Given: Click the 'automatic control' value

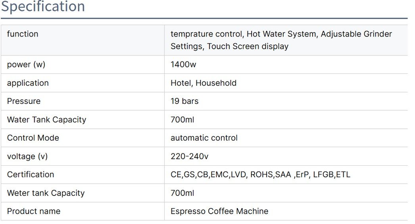Looking at the screenshot, I should [x=204, y=138].
